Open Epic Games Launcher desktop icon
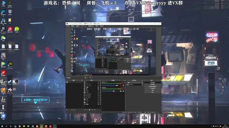Viewport: 229px width, 128px height. 3,30
